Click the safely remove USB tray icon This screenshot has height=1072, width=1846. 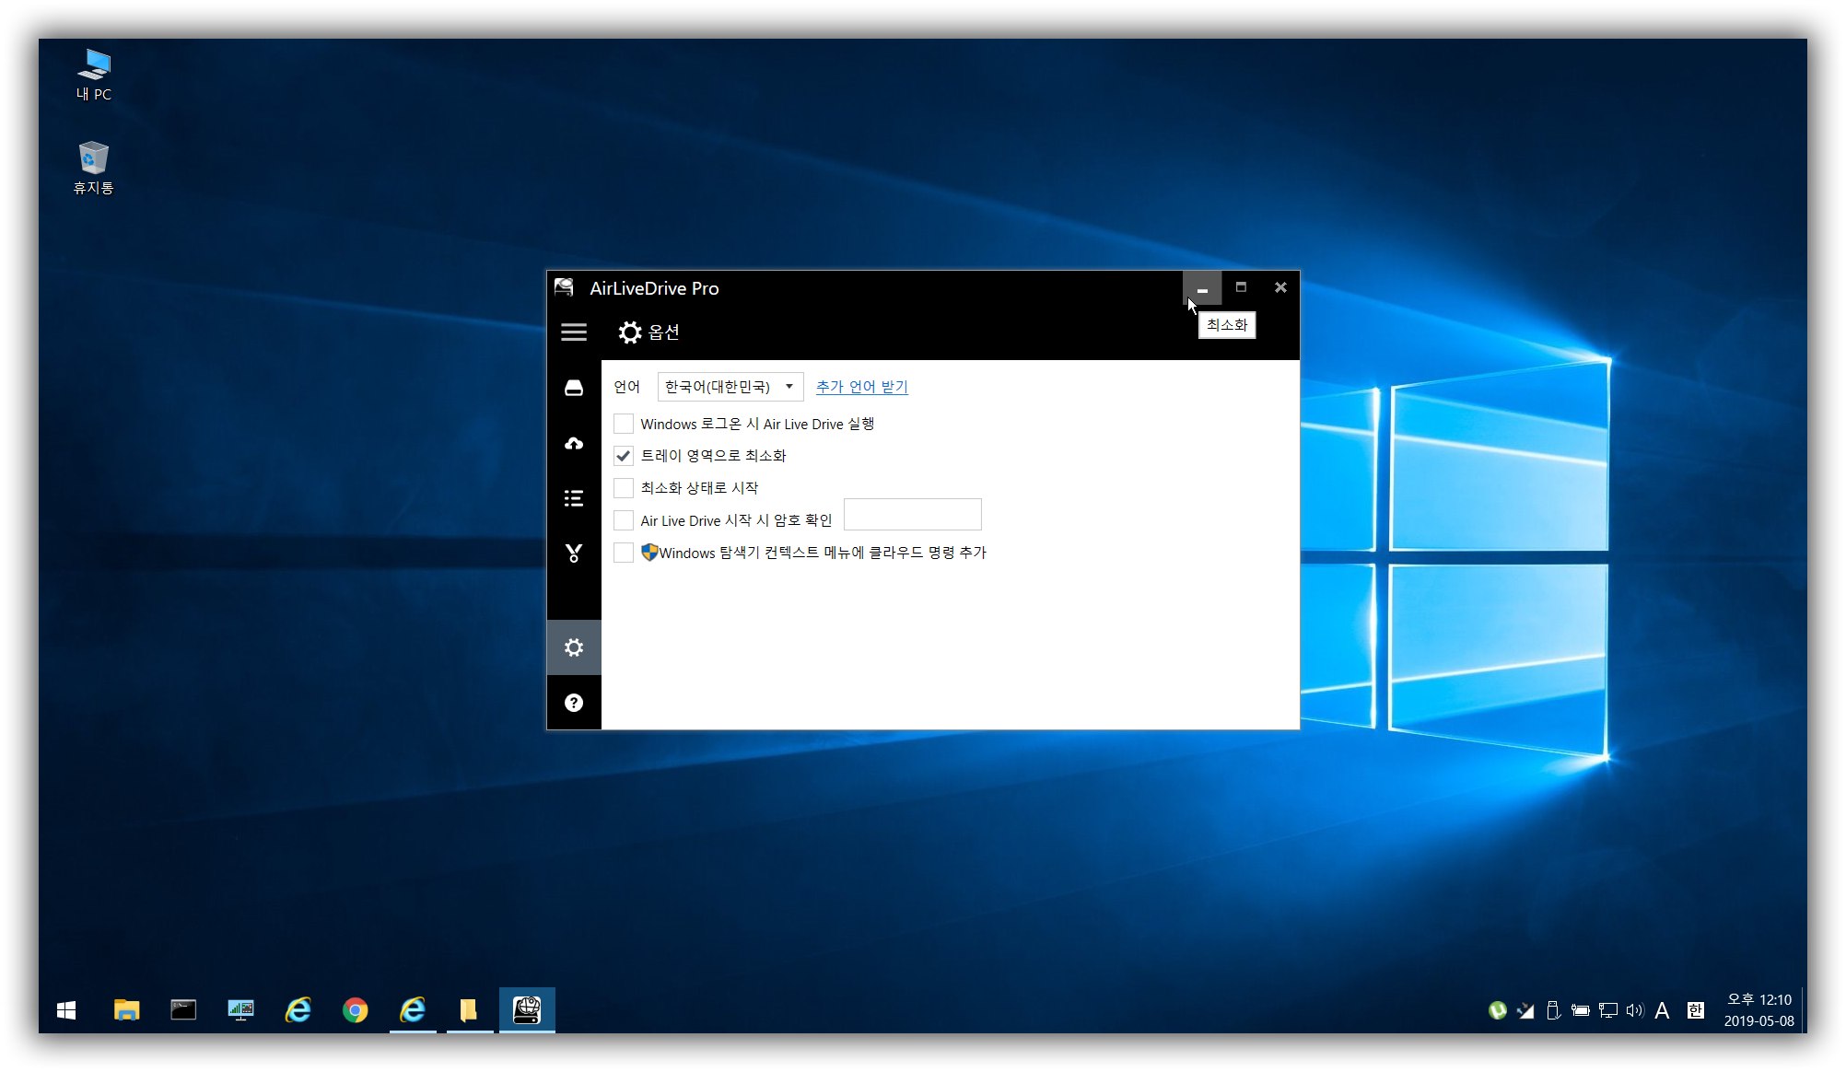click(1553, 1010)
